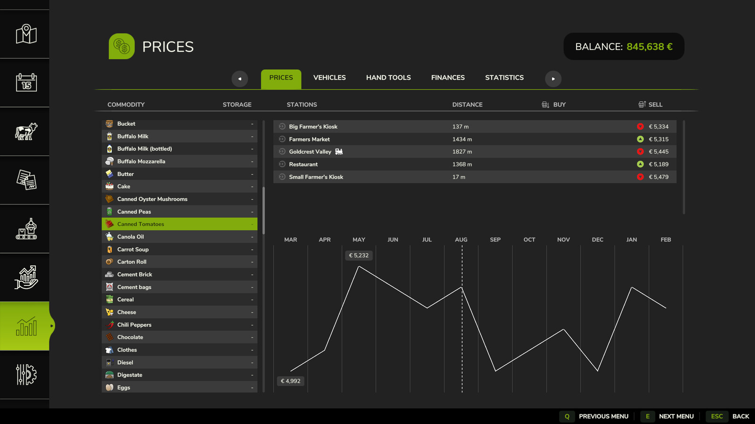755x424 pixels.
Task: Toggle marker for Big Farmer's Kiosk
Action: coord(282,126)
